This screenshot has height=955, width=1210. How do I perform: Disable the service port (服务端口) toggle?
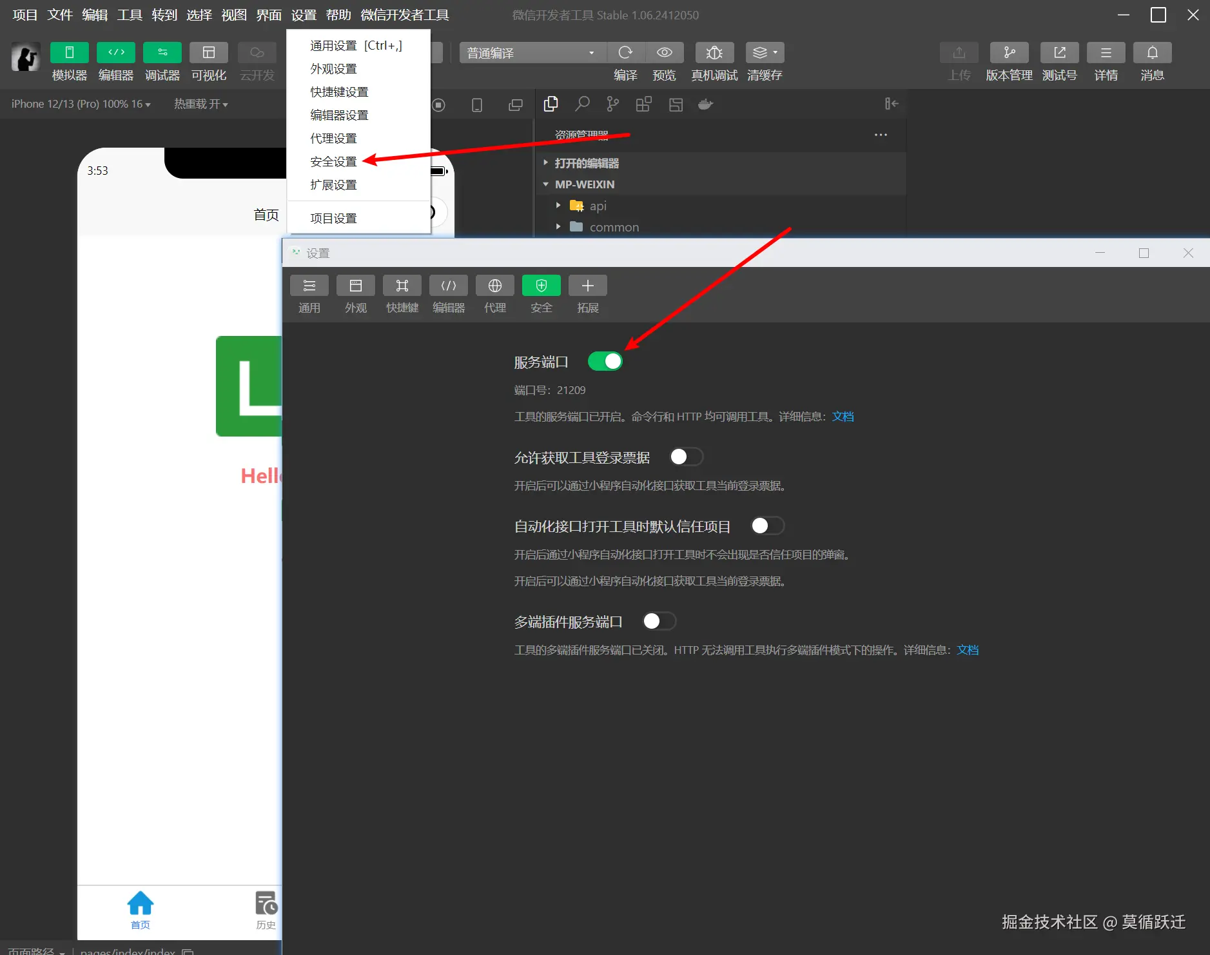point(605,361)
